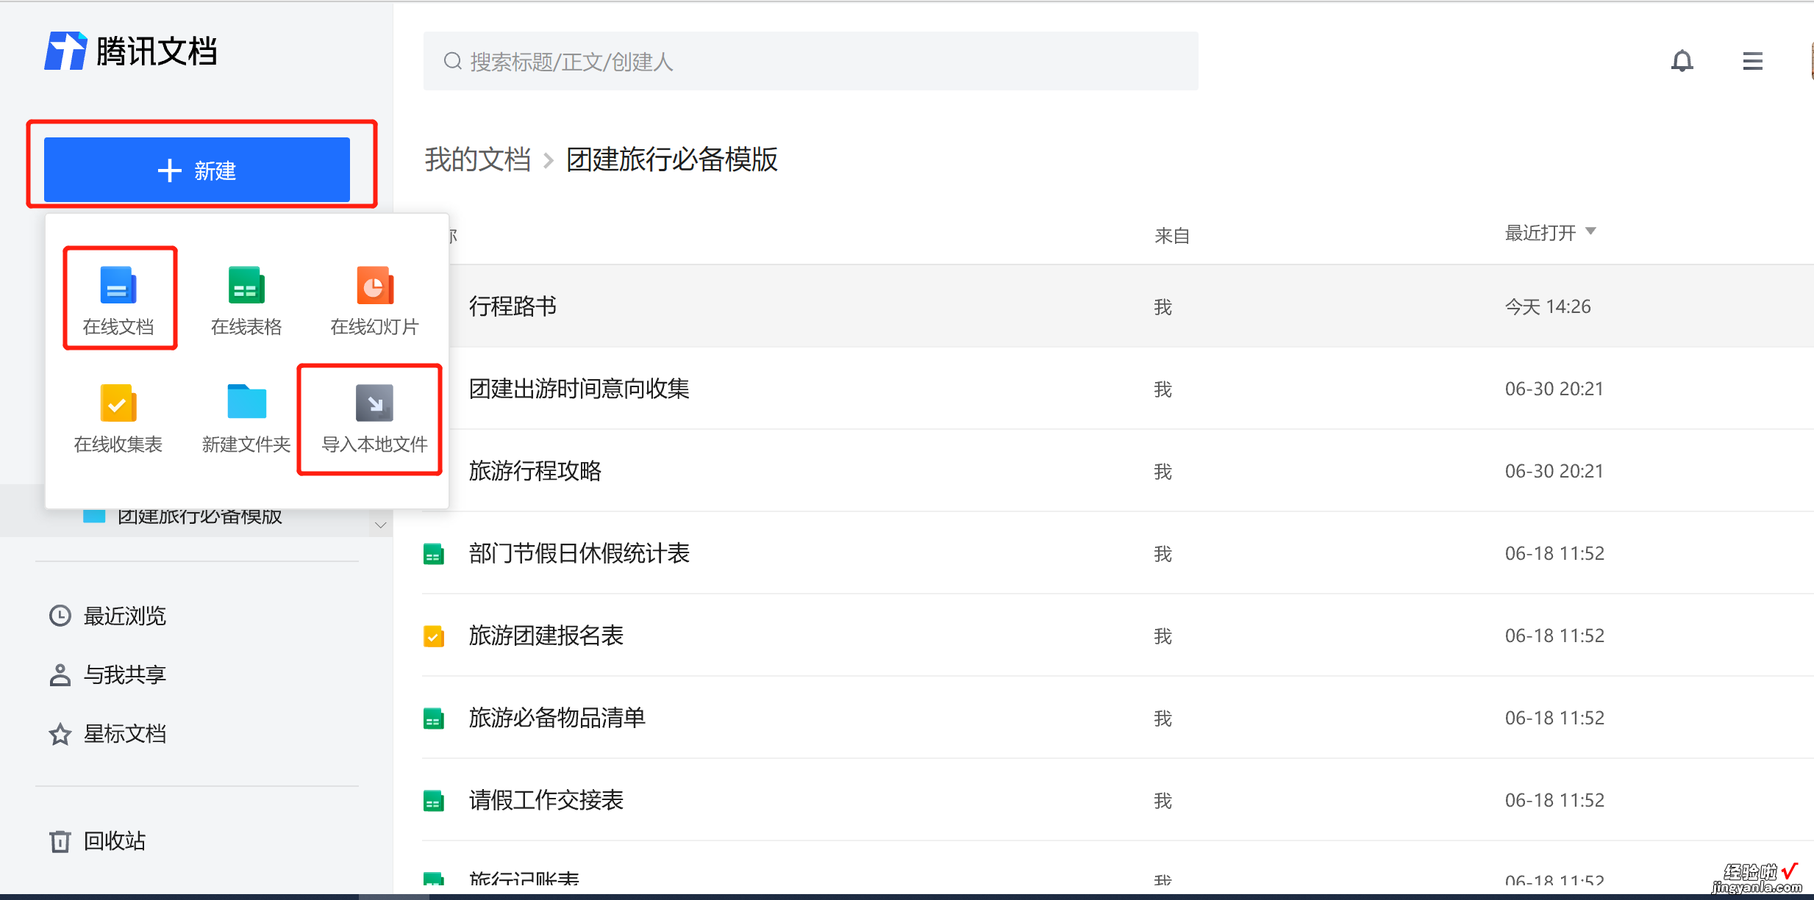Open 团建出游时间意向收集
1814x900 pixels.
coord(579,389)
